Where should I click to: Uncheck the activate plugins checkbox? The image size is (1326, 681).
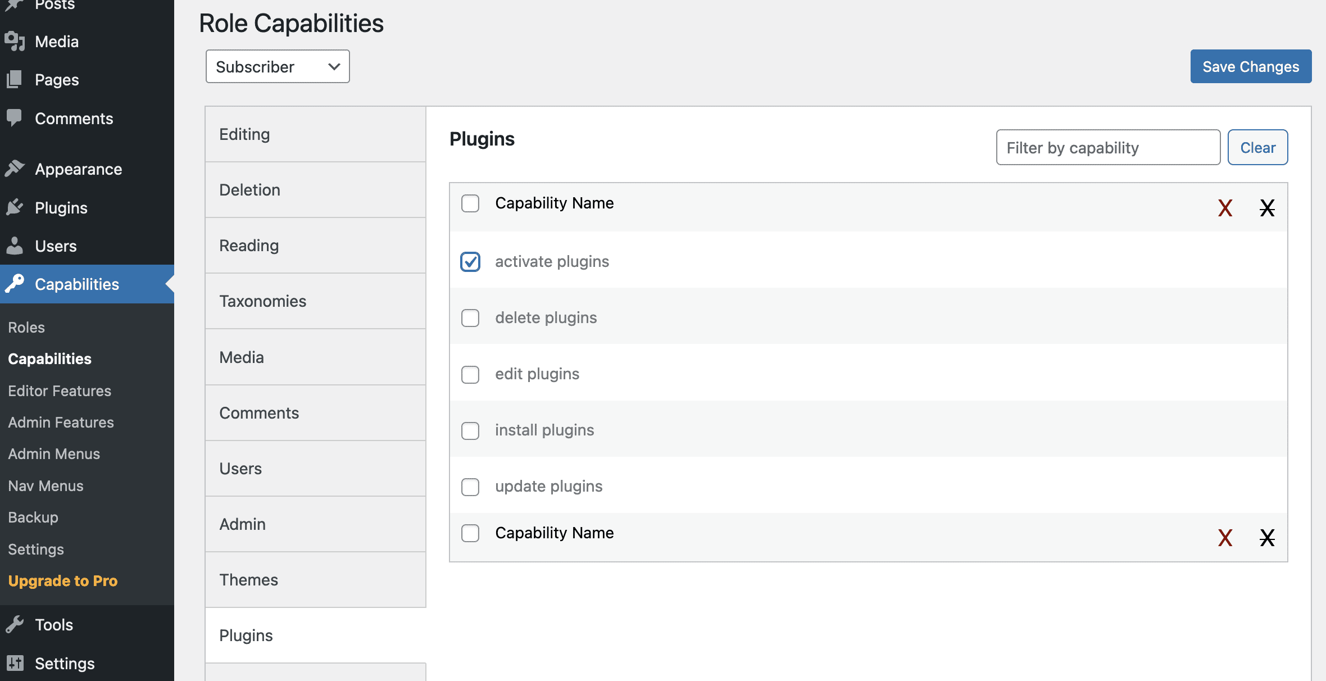pos(470,262)
